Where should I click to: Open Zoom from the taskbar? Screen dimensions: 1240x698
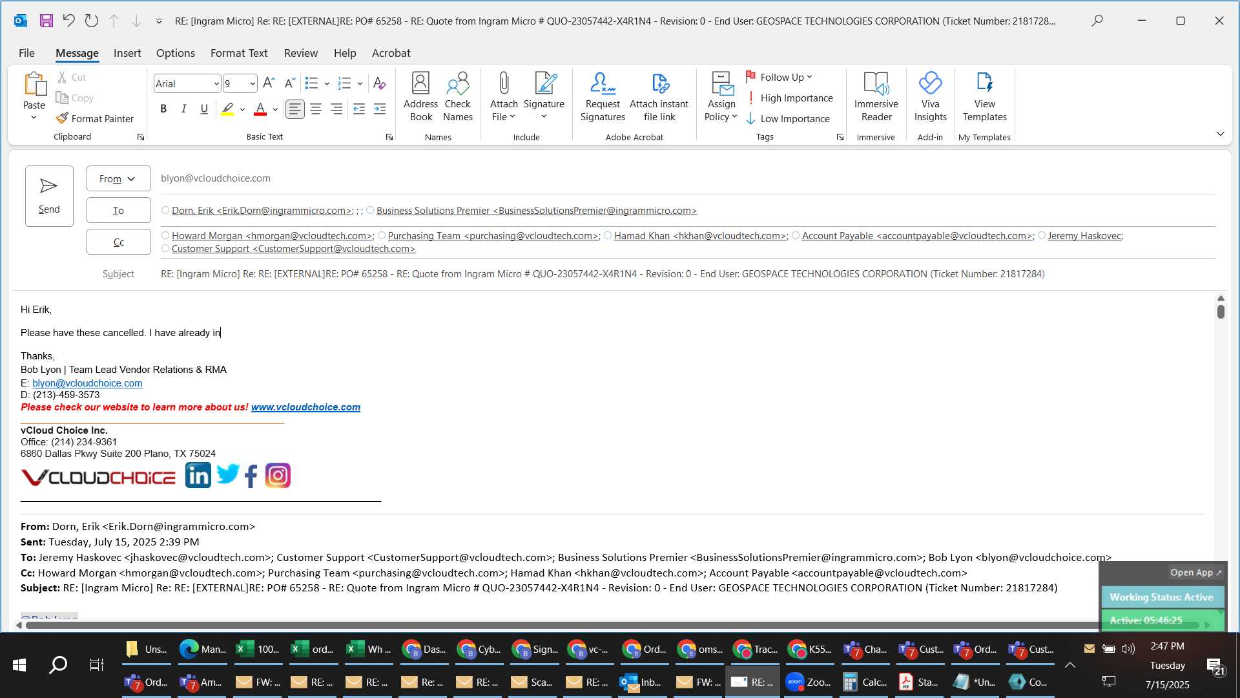pyautogui.click(x=808, y=682)
